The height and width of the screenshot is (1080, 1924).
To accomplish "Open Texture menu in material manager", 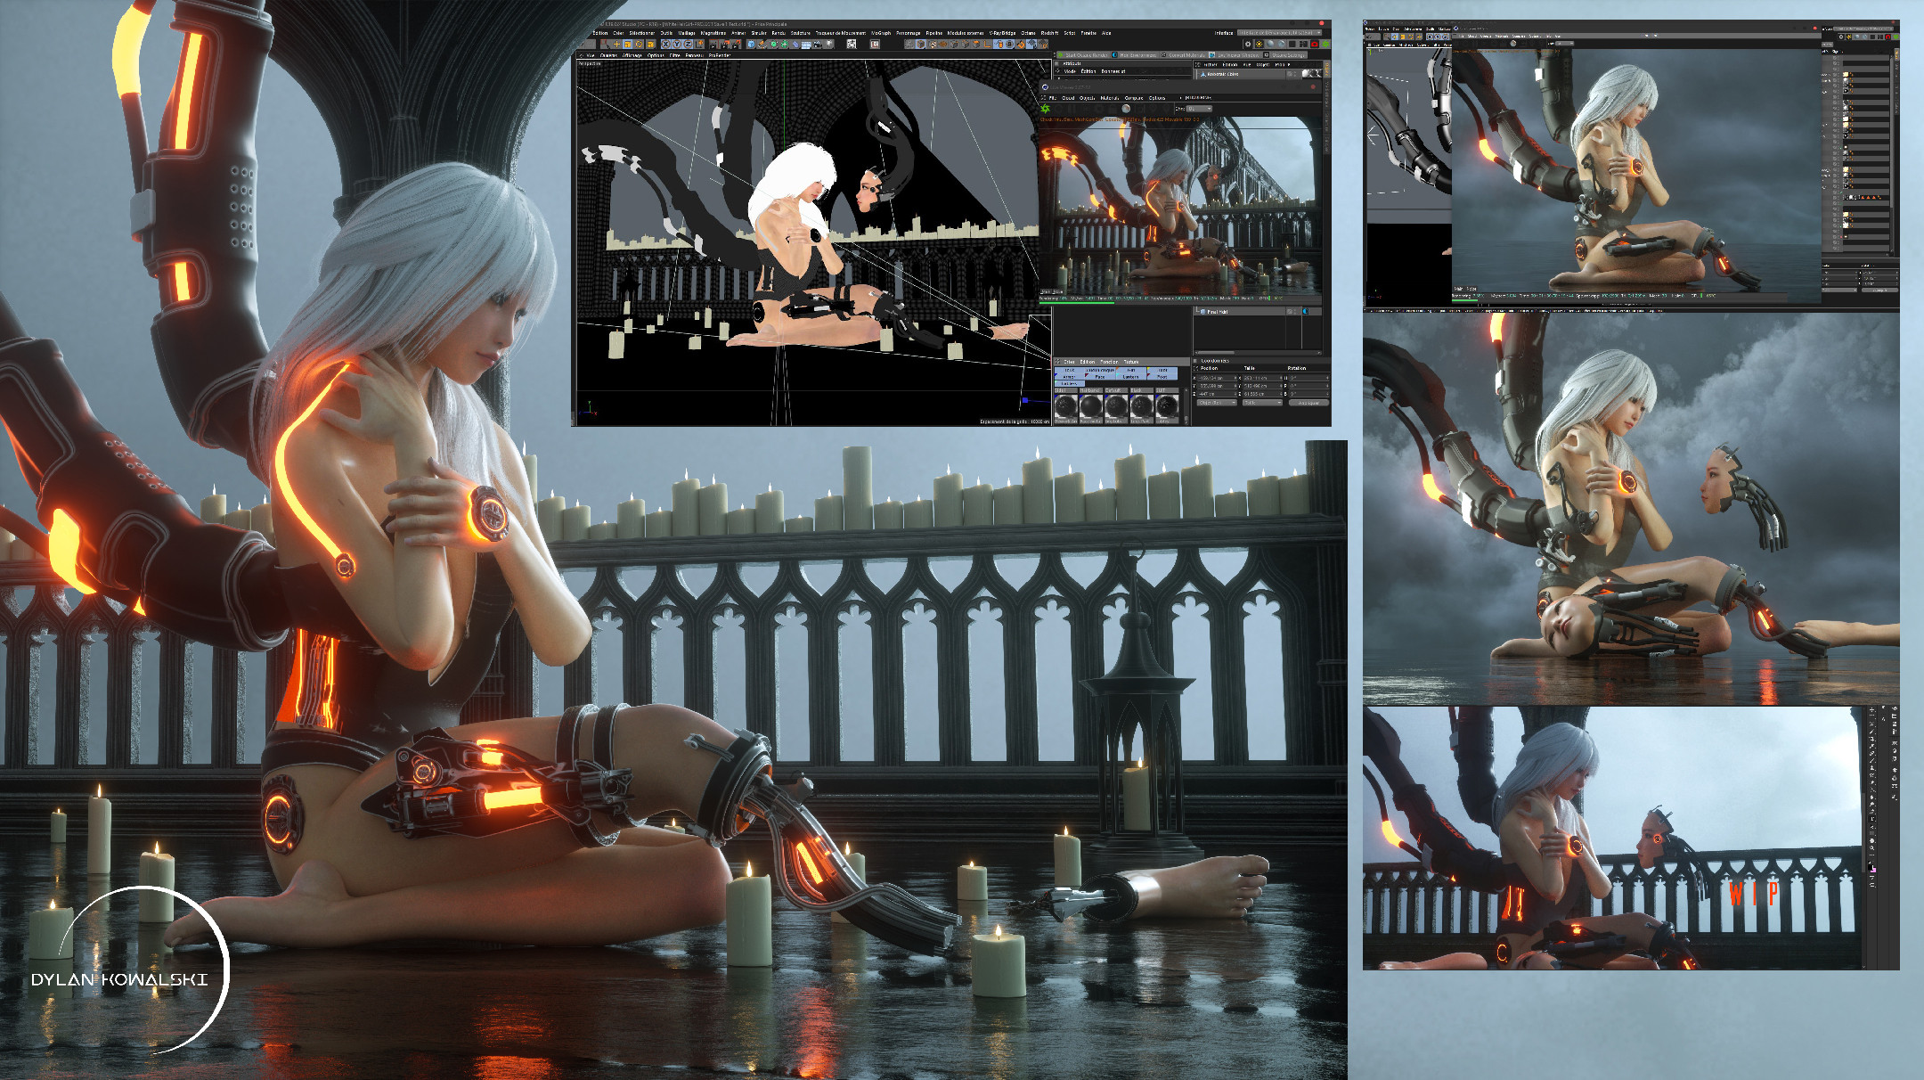I will point(1131,362).
